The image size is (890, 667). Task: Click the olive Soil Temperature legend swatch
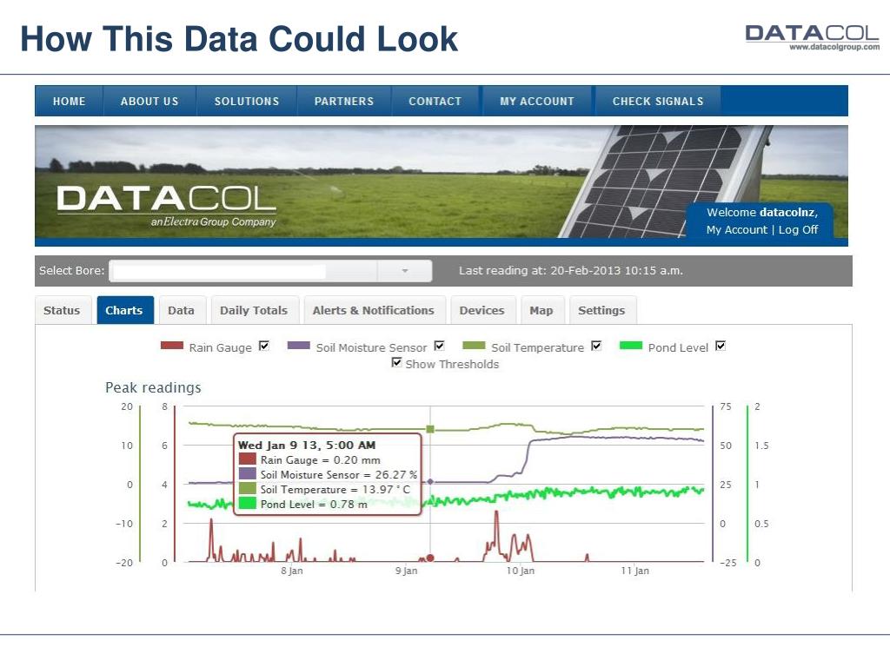[474, 346]
